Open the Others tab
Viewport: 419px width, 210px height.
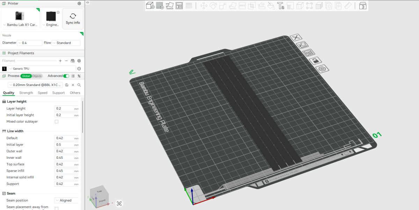point(75,93)
